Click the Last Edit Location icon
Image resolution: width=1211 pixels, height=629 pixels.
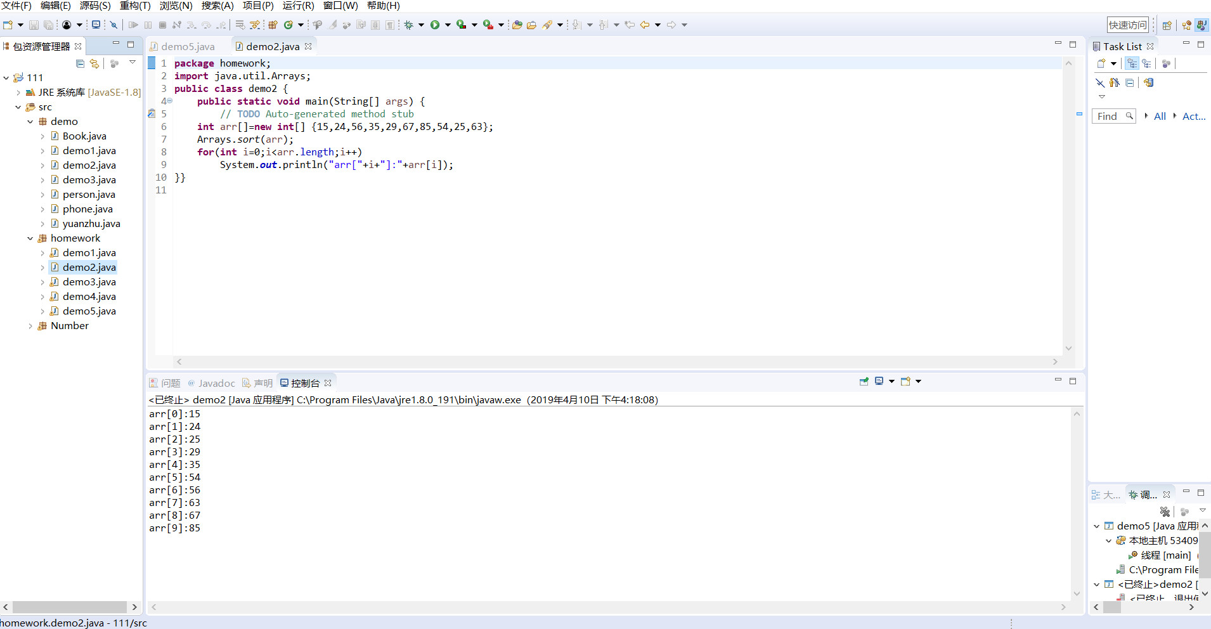pos(630,25)
